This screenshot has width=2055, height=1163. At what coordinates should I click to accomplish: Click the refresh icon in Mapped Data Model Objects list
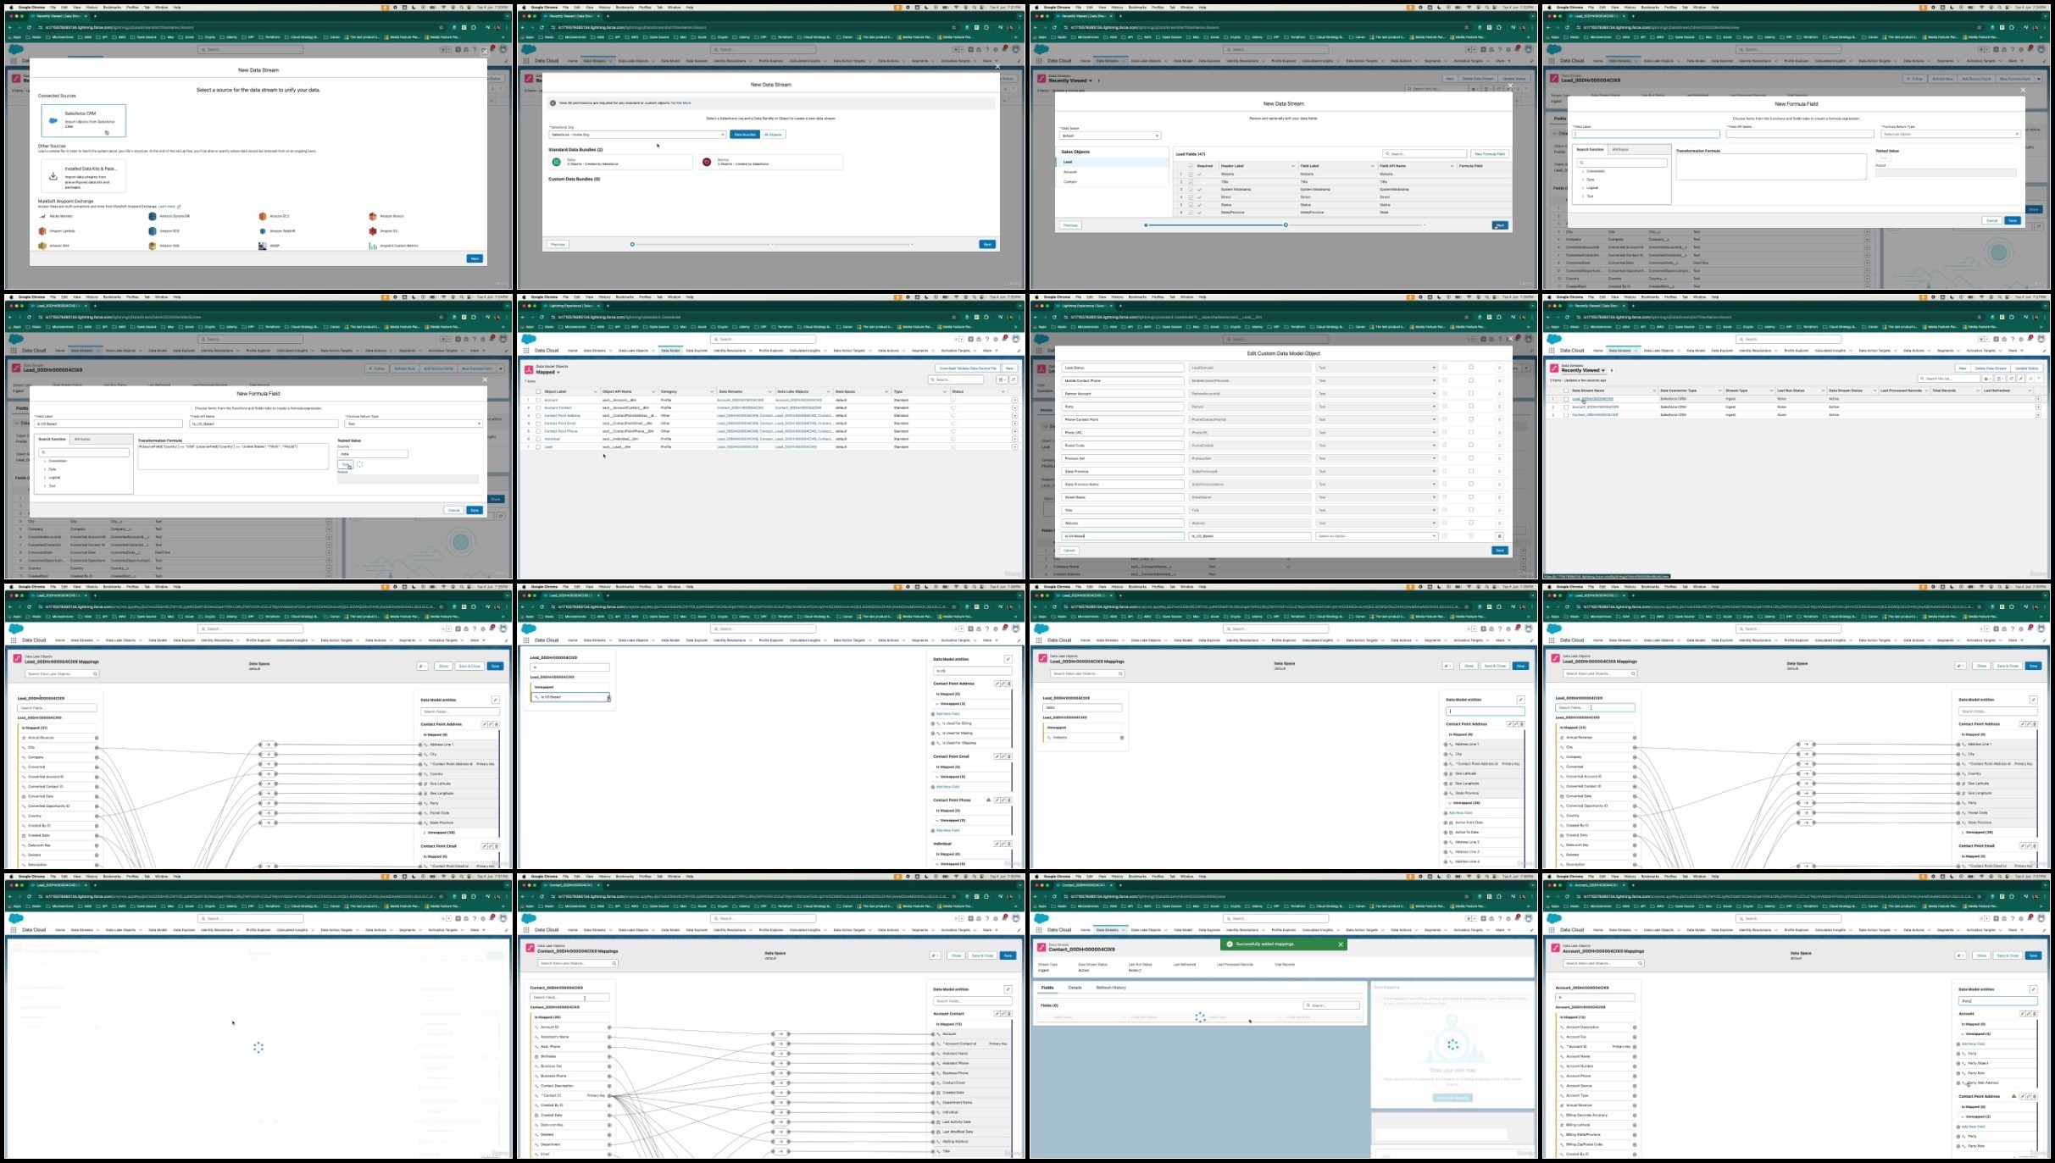tap(1013, 379)
